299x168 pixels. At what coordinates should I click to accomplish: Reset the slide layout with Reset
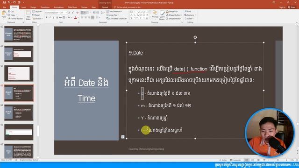[x=36, y=15]
